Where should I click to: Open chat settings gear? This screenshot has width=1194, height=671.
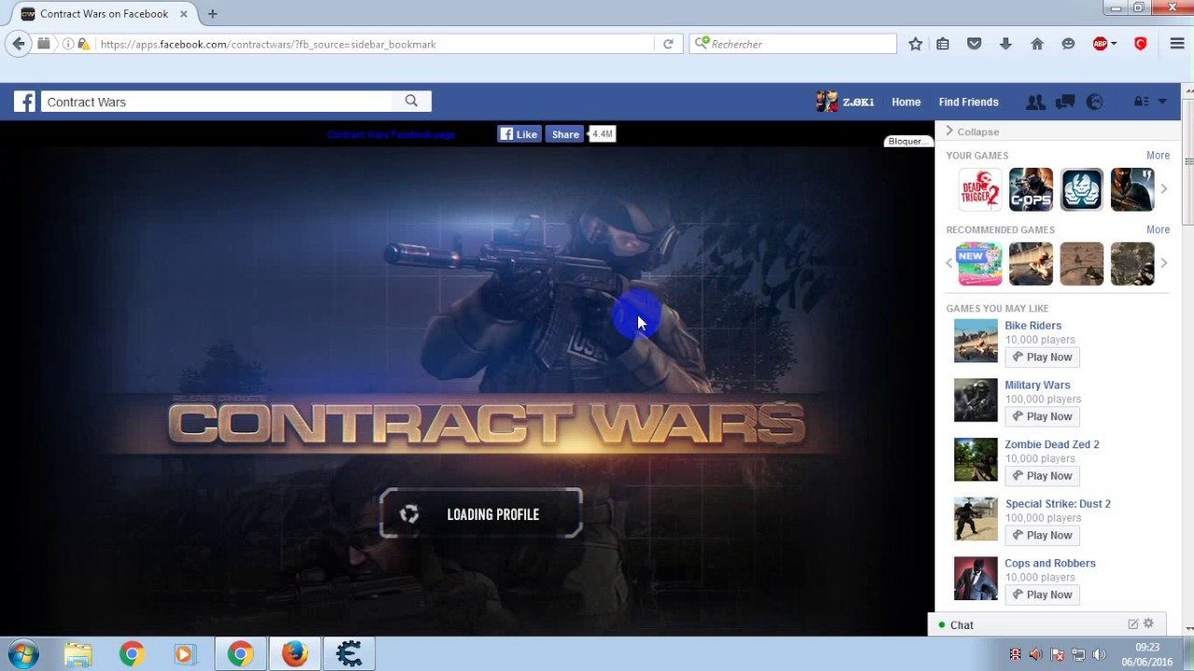tap(1148, 623)
